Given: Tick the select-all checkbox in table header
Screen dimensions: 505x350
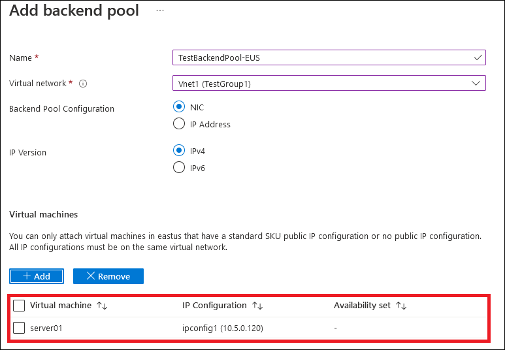Looking at the screenshot, I should coord(19,306).
